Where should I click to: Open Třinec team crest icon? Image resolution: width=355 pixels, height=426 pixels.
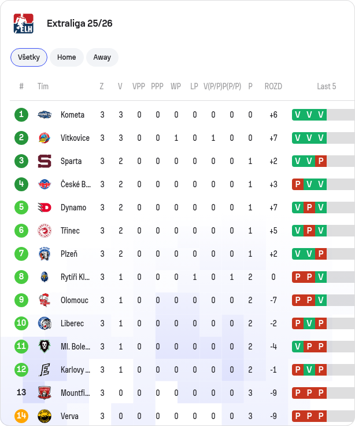(45, 231)
